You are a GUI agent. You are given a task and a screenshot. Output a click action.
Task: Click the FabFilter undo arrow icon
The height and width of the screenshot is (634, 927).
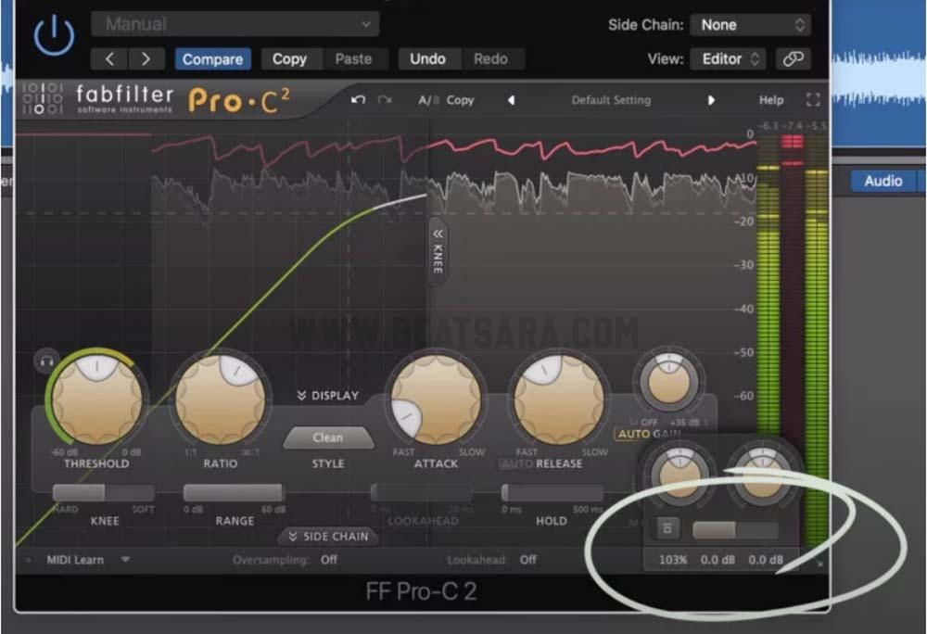tap(358, 100)
